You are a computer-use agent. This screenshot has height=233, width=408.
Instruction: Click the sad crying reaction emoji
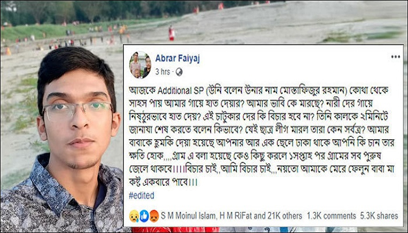point(134,216)
